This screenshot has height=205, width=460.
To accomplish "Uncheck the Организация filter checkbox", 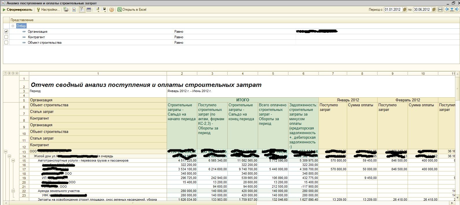I will pos(6,31).
